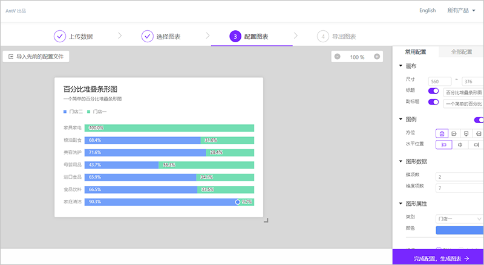Viewport: 484px width, 265px height.
Task: Disable the 图例 legend switch
Action: coord(479,120)
